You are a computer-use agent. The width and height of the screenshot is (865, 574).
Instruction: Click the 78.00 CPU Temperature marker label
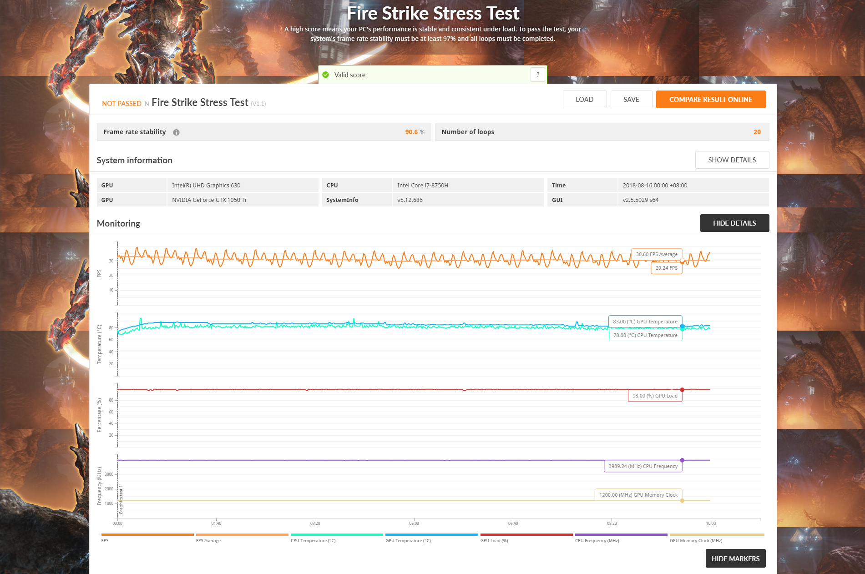645,335
